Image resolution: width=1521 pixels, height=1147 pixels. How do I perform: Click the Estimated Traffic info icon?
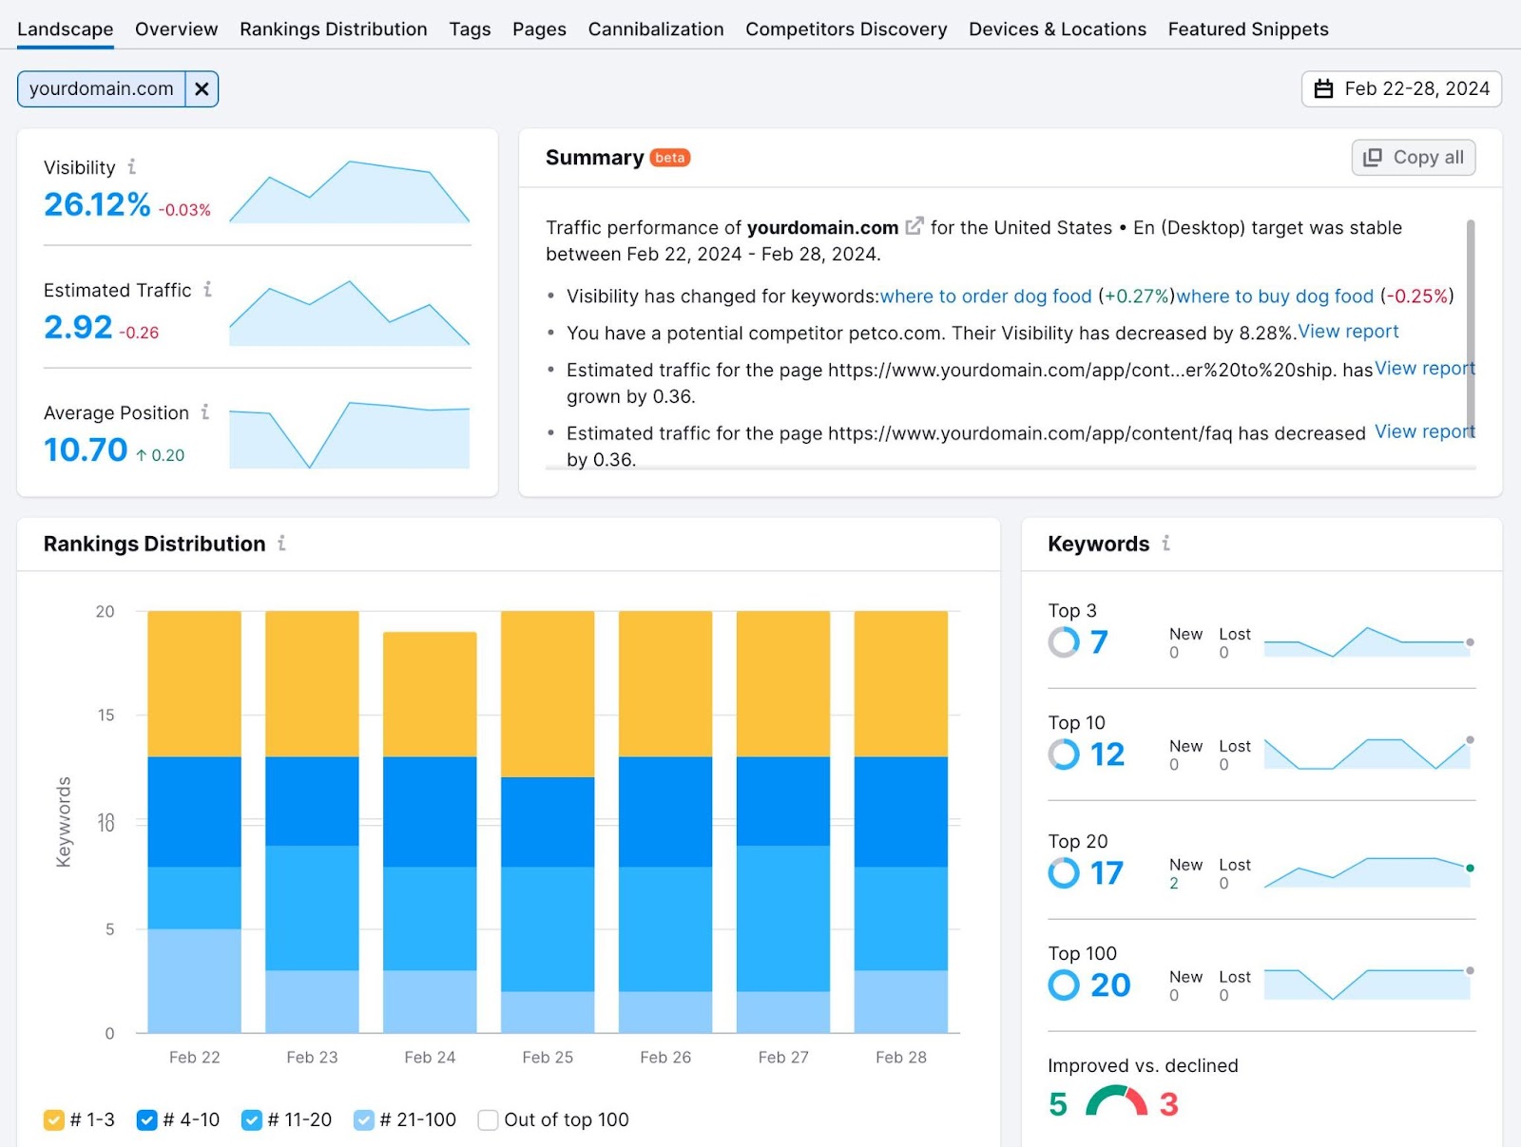pos(208,291)
